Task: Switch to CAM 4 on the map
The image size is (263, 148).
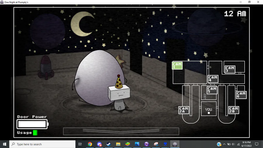Action: [x=213, y=79]
